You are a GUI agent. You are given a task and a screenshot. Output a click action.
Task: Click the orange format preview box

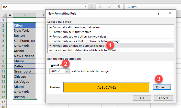coord(106,87)
